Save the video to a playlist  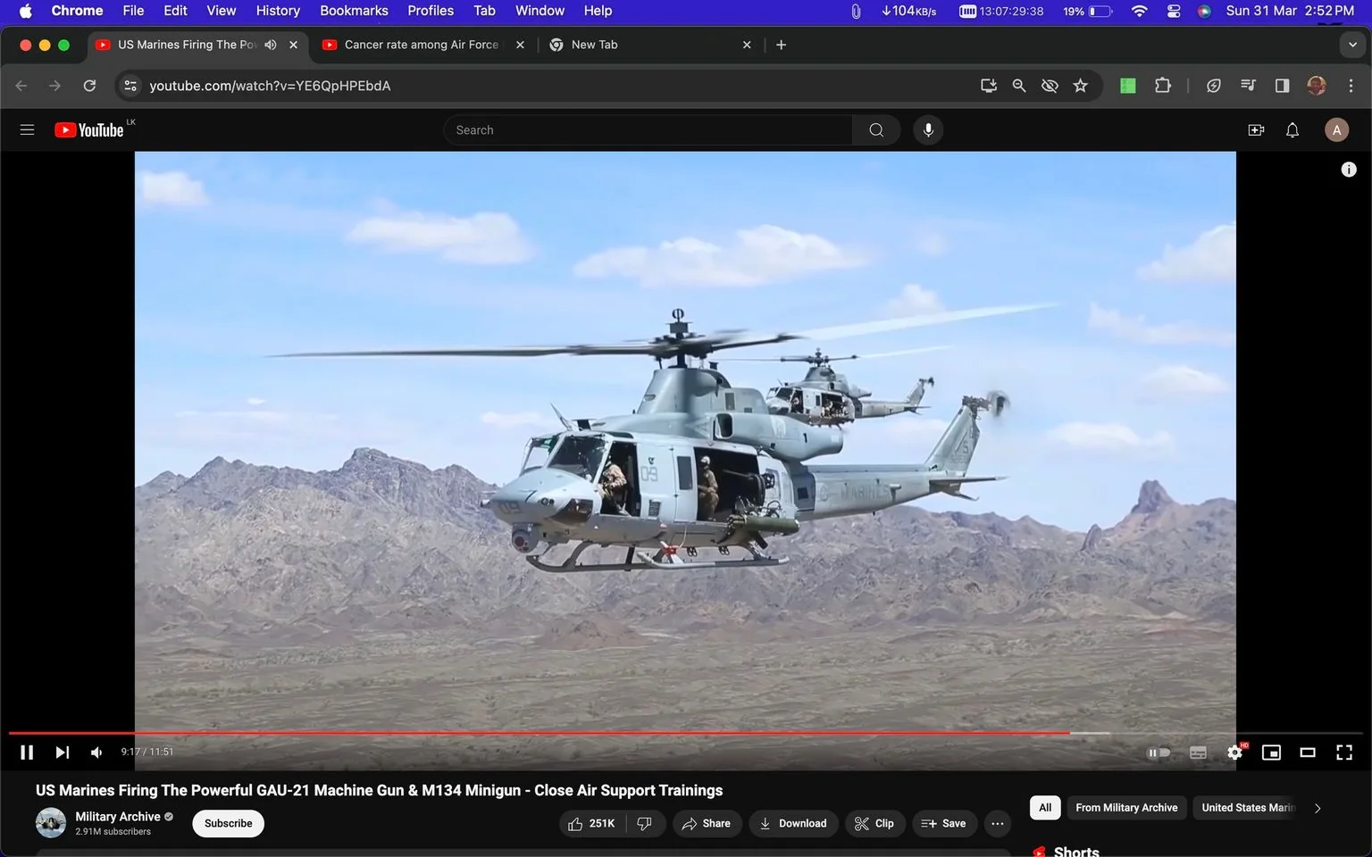[944, 823]
